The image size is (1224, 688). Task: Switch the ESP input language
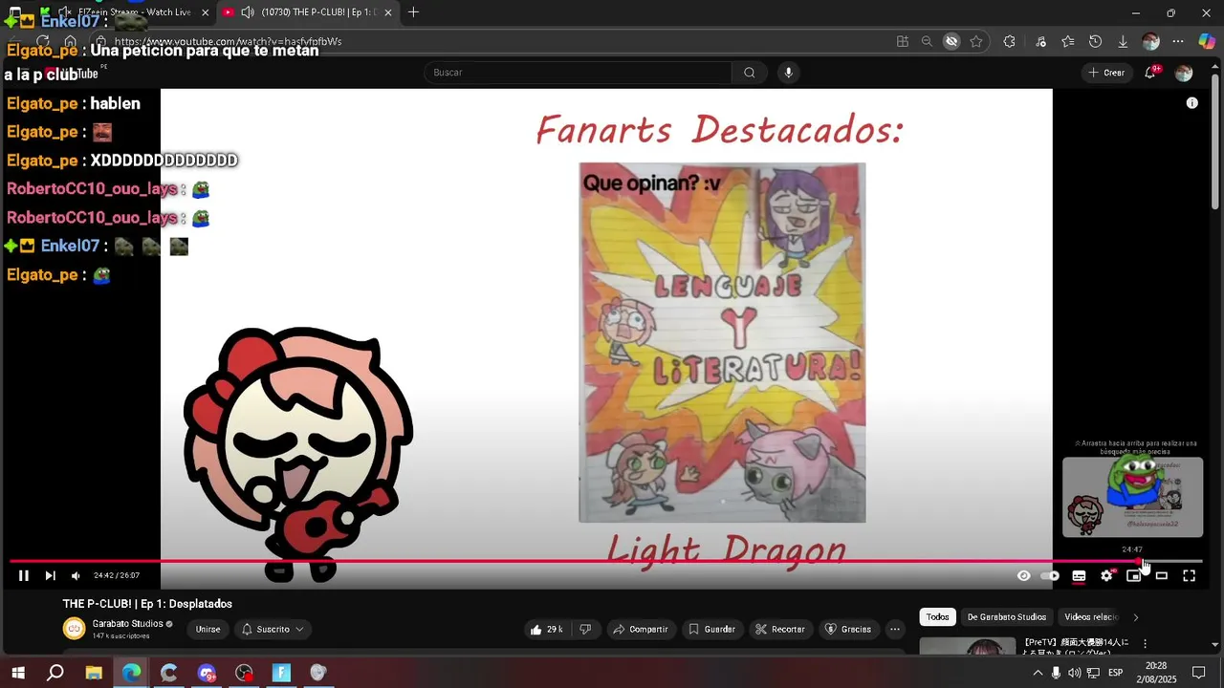click(x=1116, y=673)
